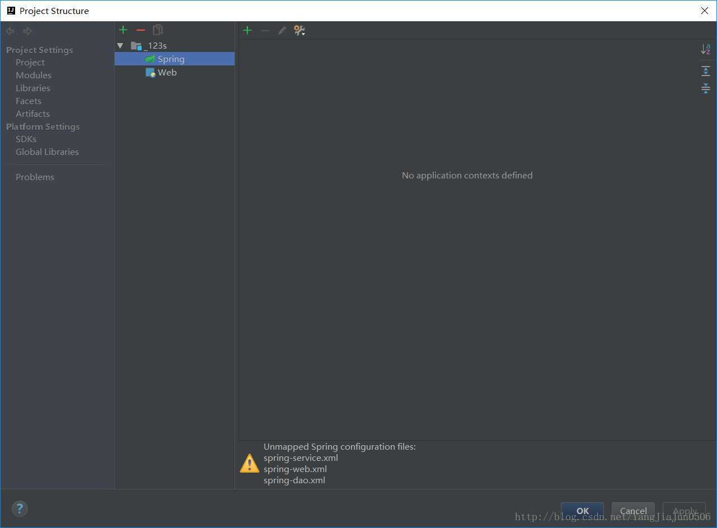
Task: Open the Project settings page
Action: [30, 62]
